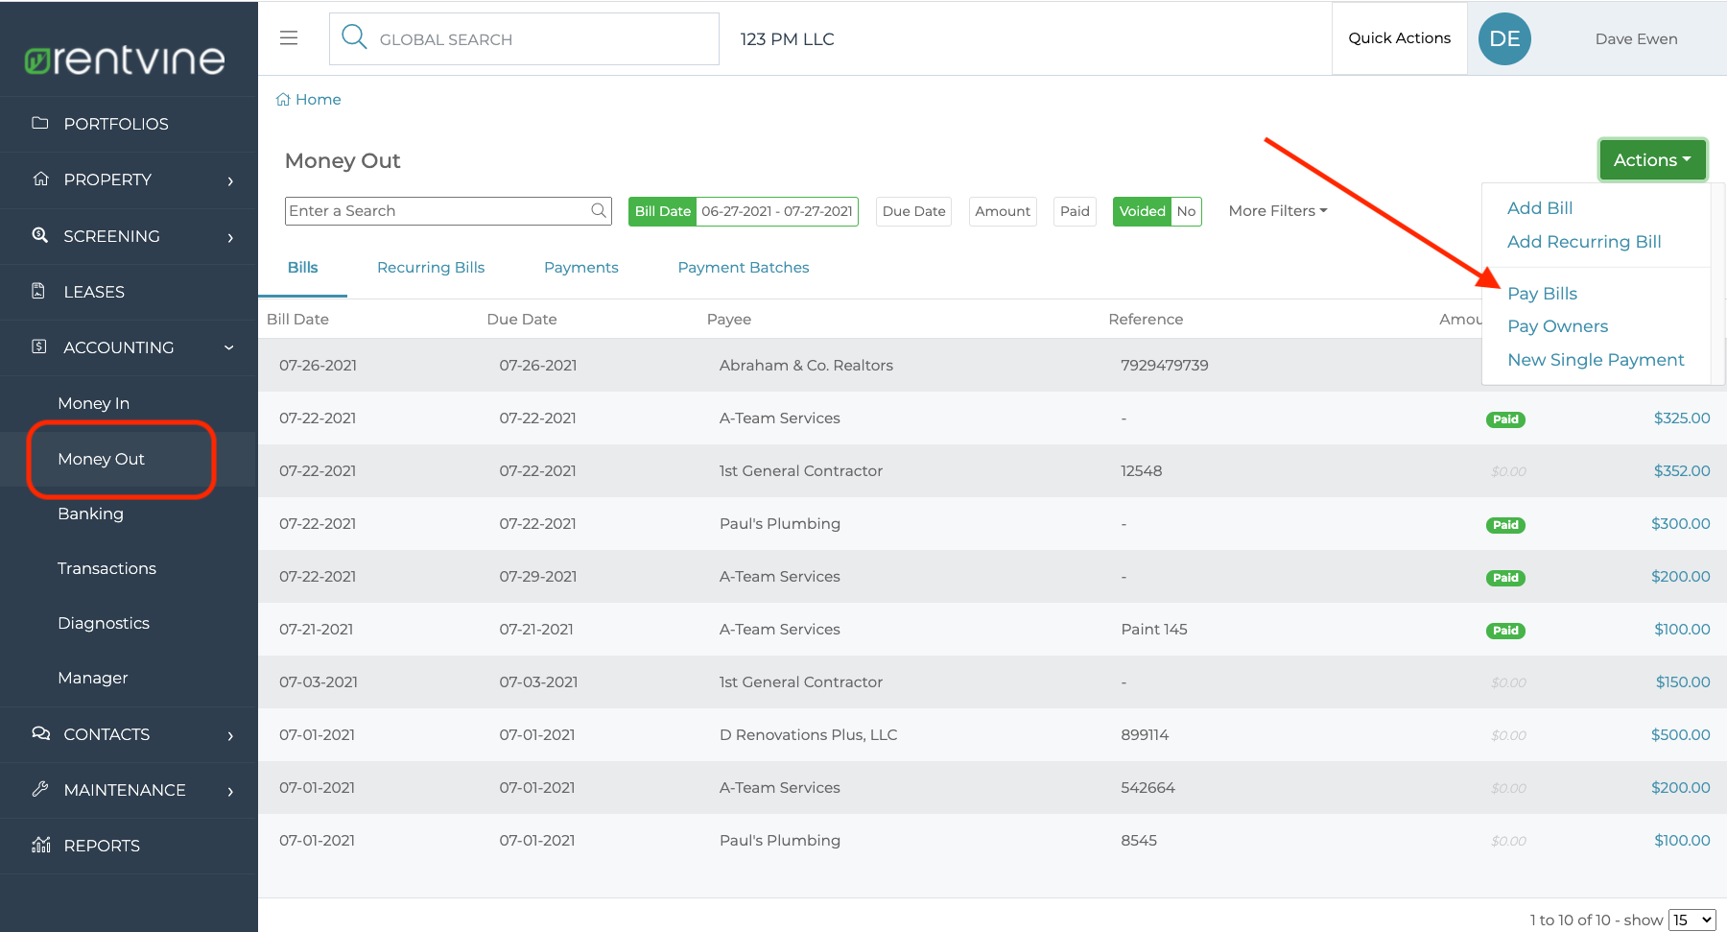Click the Accounting dollar icon
The height and width of the screenshot is (932, 1727).
coord(39,347)
